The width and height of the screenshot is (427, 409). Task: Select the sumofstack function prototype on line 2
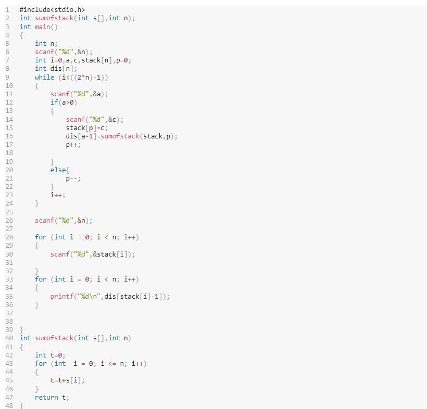(76, 18)
